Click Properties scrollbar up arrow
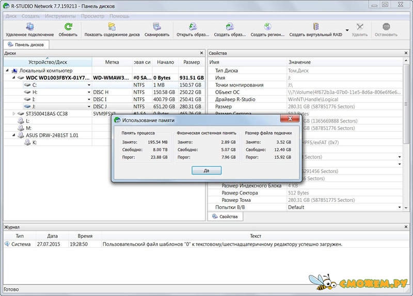Viewport: 413px width, 296px height. [406, 61]
